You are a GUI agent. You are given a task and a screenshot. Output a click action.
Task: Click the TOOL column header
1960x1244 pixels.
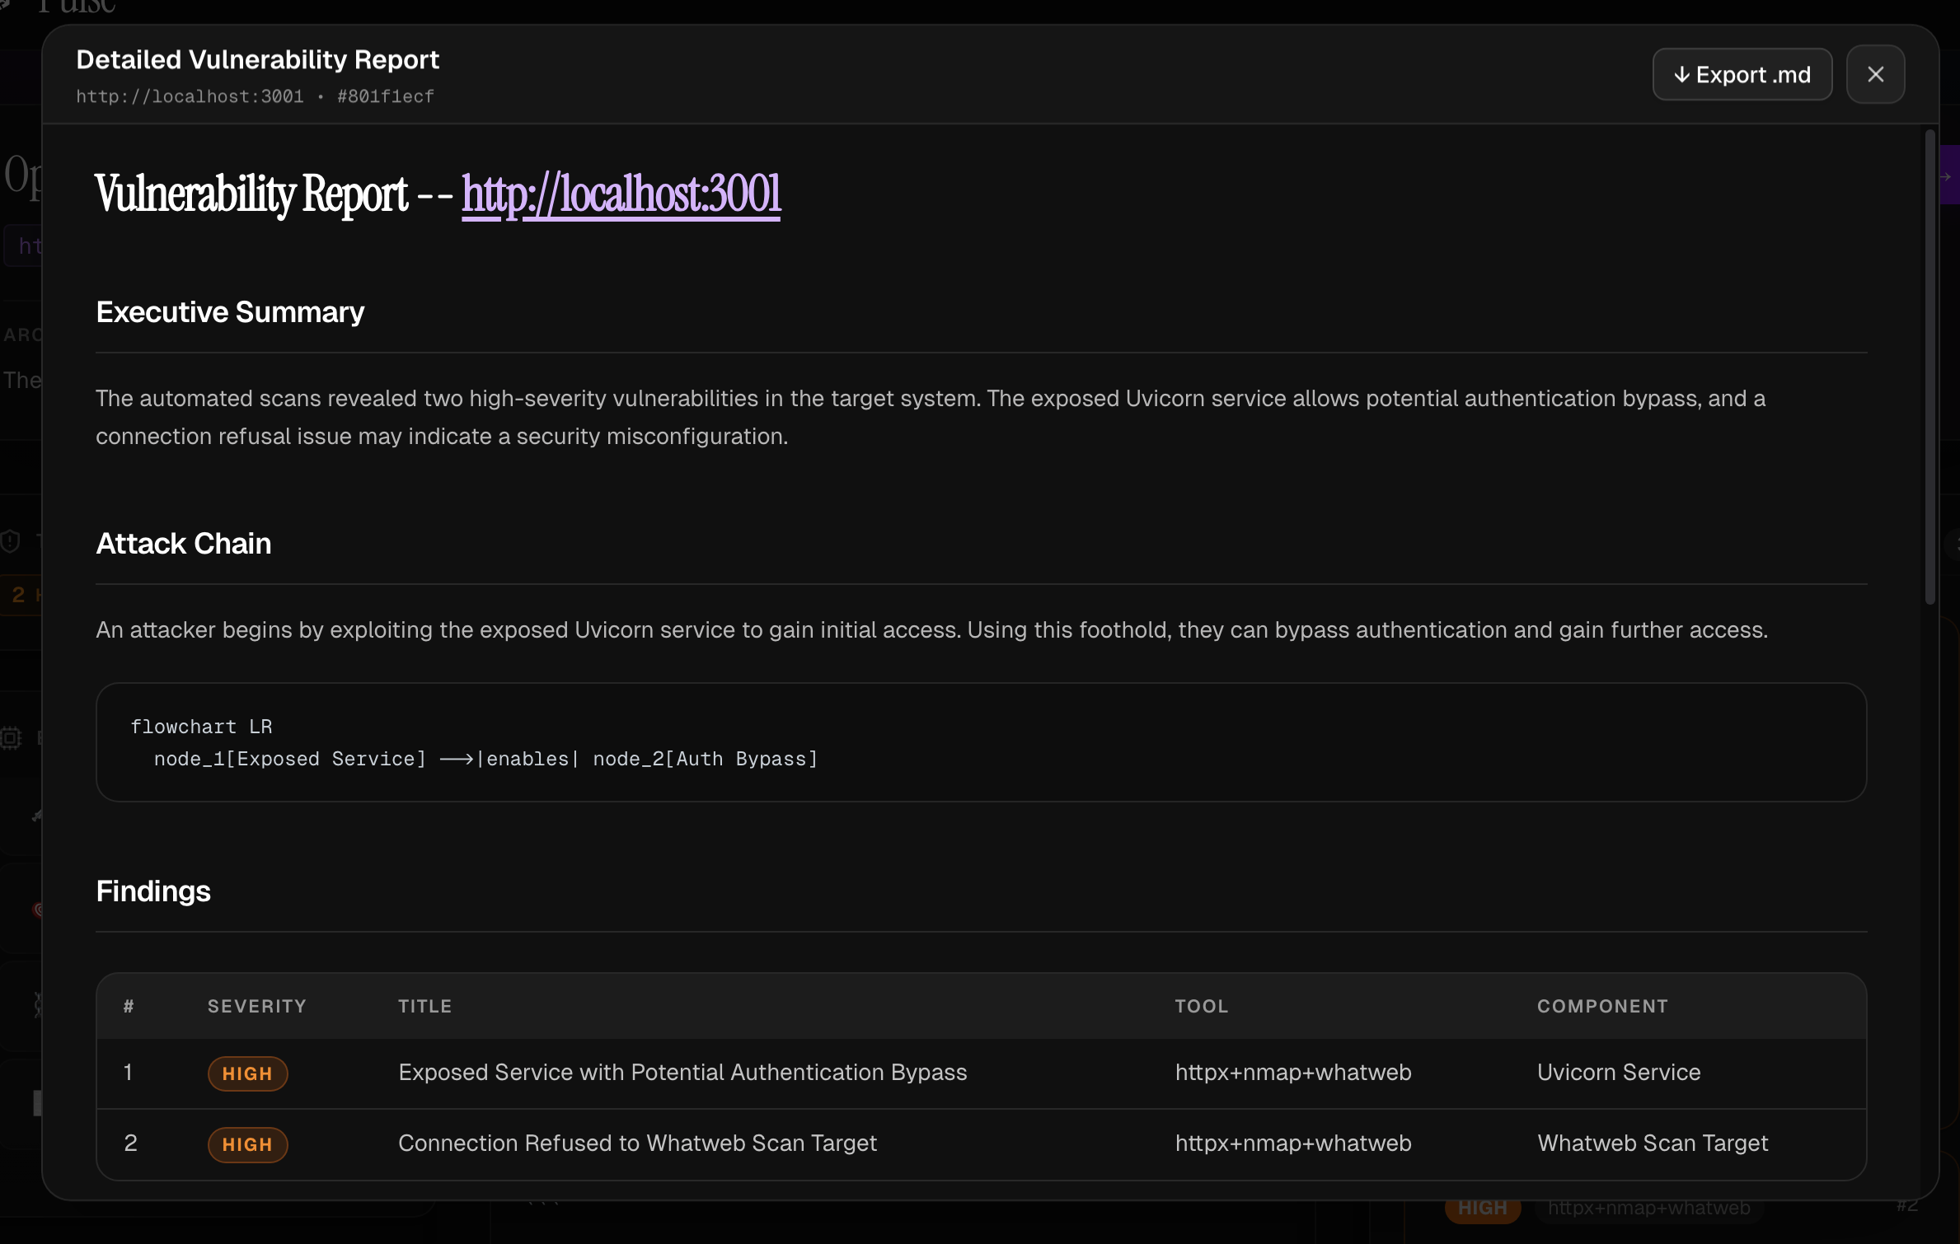click(1201, 1006)
